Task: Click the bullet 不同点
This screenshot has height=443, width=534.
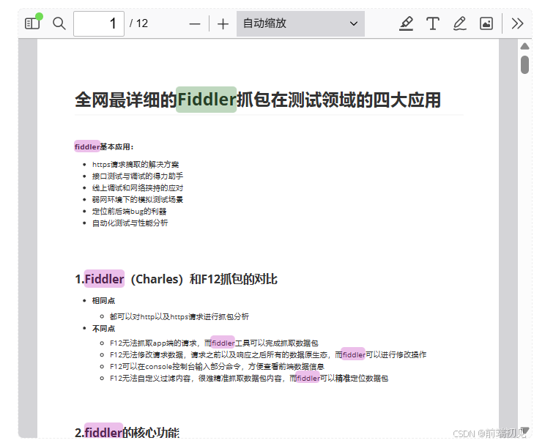Action: 103,329
